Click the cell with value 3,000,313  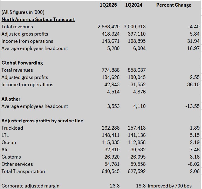[134, 27]
